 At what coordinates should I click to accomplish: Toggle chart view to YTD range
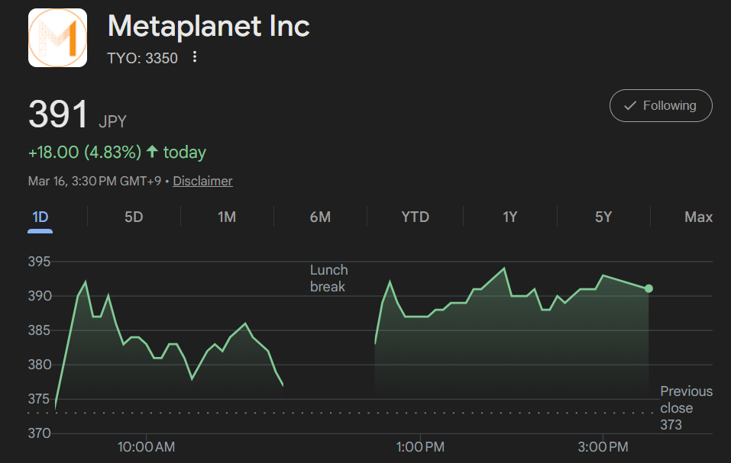[x=415, y=217]
